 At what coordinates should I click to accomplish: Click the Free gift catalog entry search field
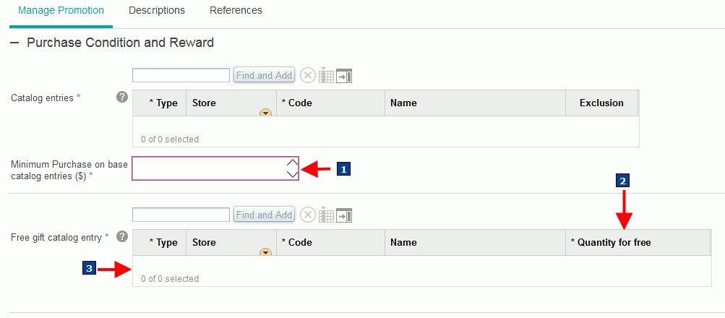(x=181, y=215)
